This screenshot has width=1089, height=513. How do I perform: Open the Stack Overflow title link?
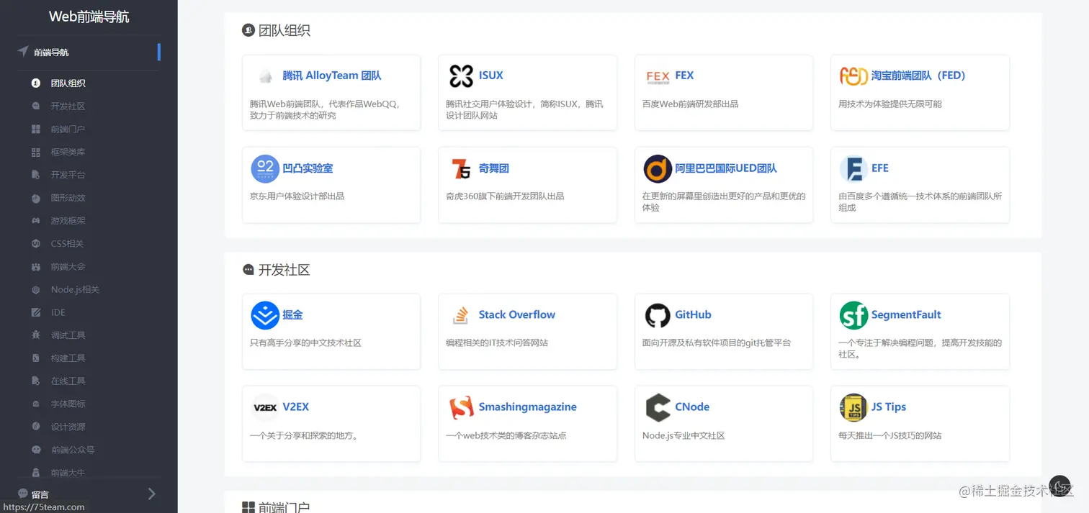click(x=517, y=314)
